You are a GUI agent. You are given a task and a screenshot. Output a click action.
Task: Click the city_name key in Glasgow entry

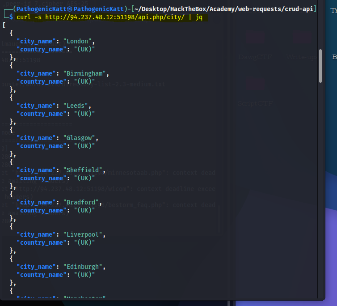point(36,138)
